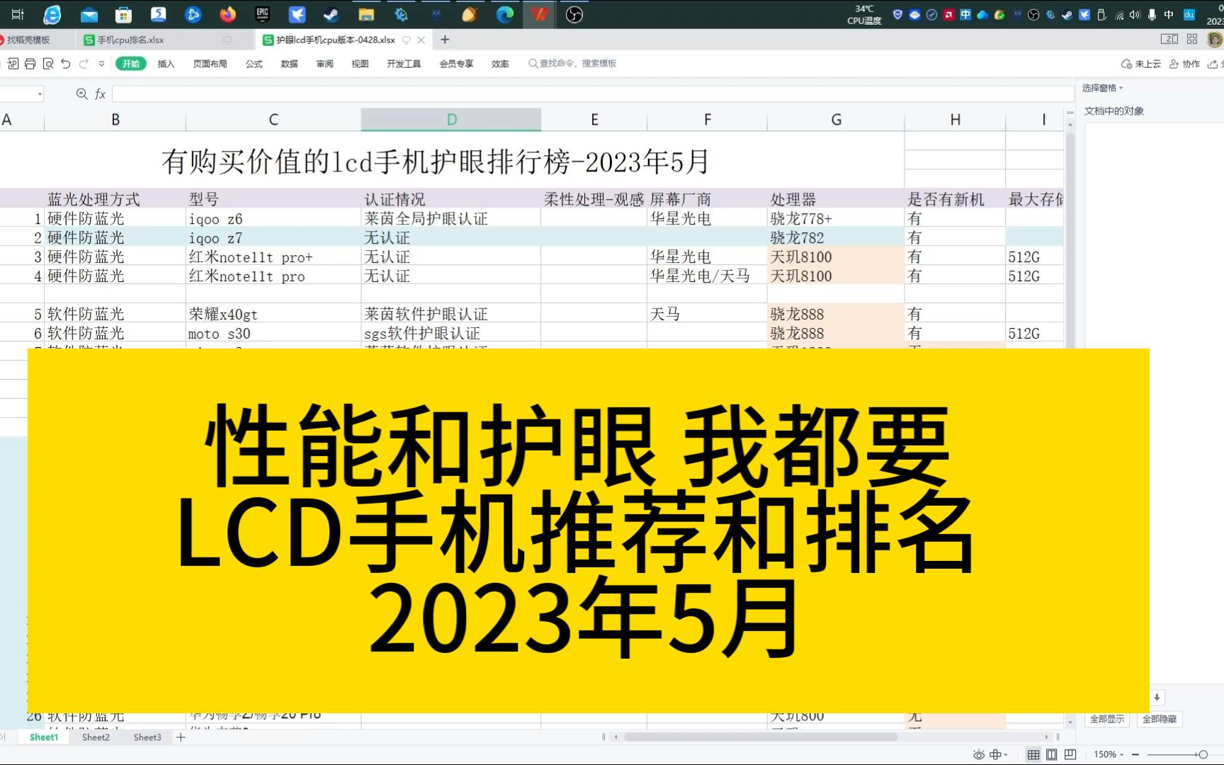
Task: Switch to Normal view in status bar
Action: [1033, 754]
